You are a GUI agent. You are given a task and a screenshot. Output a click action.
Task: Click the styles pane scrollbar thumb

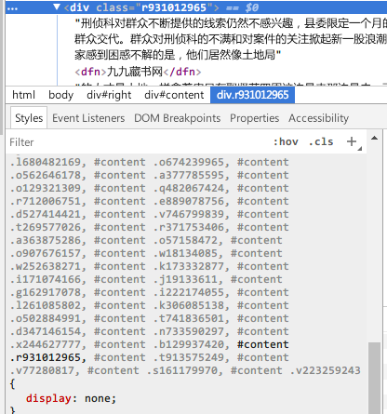(374, 379)
